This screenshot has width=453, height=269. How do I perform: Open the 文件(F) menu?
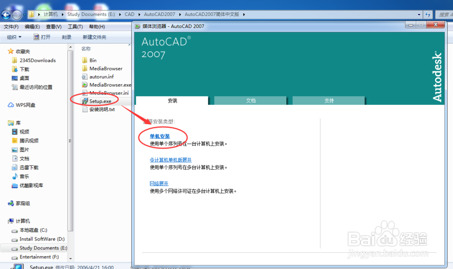pos(11,27)
